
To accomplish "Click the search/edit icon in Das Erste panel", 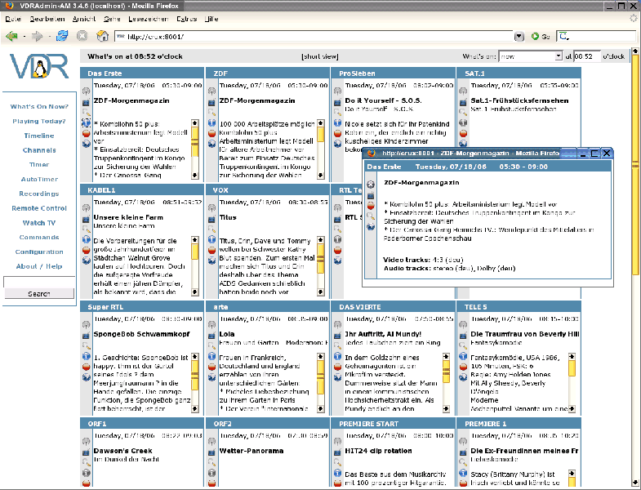I will pyautogui.click(x=86, y=114).
